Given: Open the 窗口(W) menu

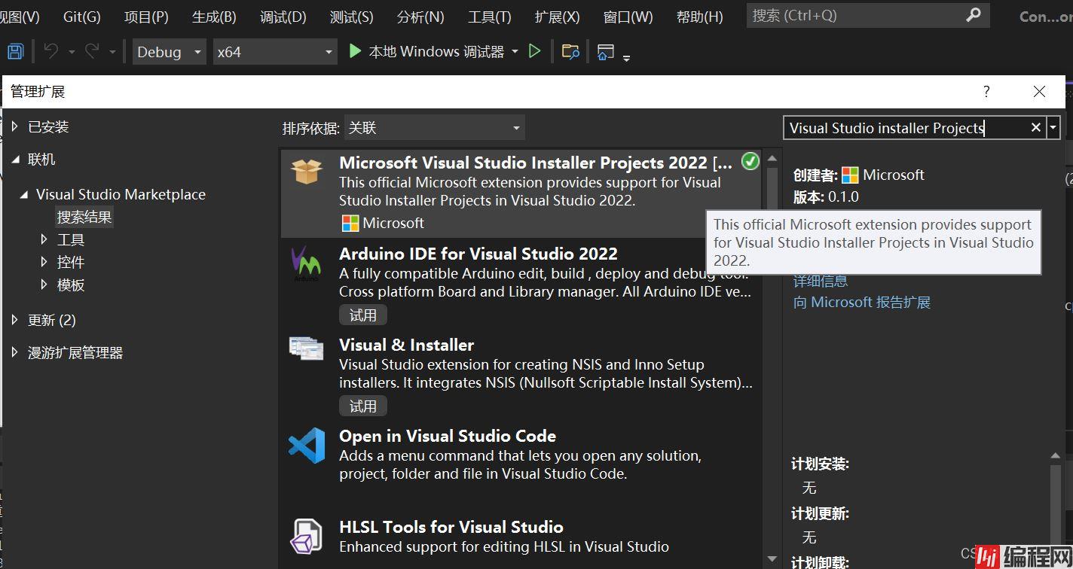Looking at the screenshot, I should point(628,17).
